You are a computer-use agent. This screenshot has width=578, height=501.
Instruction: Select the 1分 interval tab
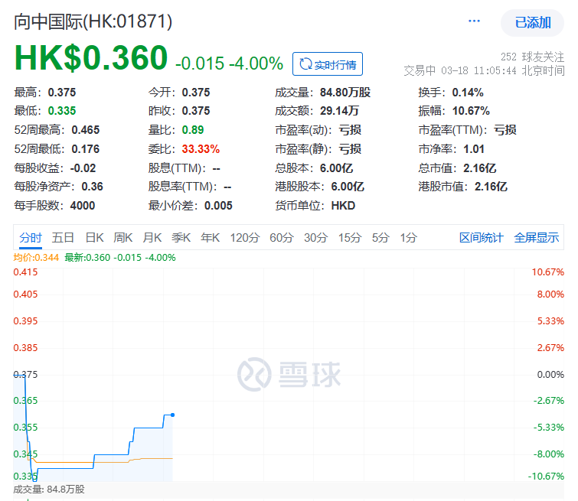click(x=408, y=238)
